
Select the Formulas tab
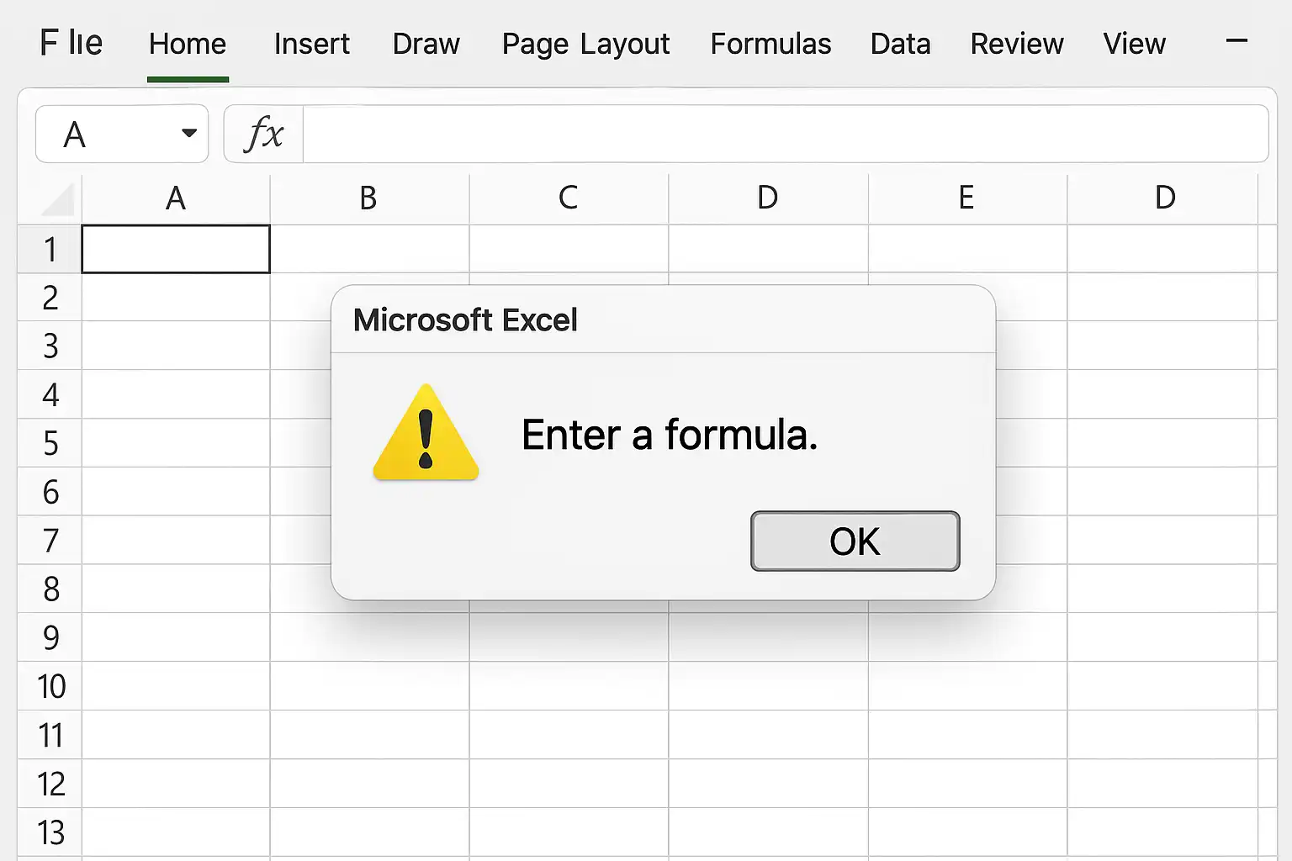coord(770,44)
